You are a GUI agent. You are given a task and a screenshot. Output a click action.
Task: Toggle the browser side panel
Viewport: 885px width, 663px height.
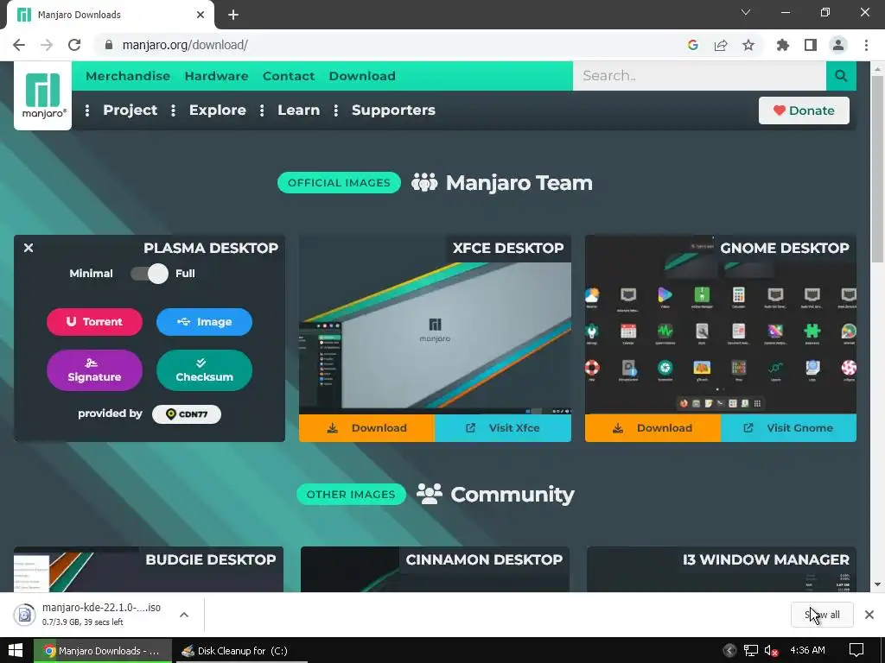click(811, 45)
